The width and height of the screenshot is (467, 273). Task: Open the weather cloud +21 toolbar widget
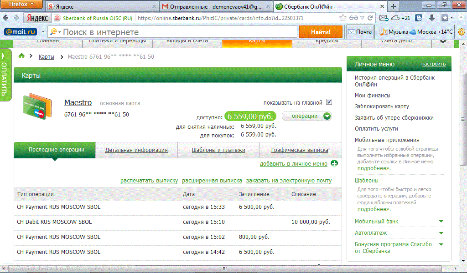(400, 18)
